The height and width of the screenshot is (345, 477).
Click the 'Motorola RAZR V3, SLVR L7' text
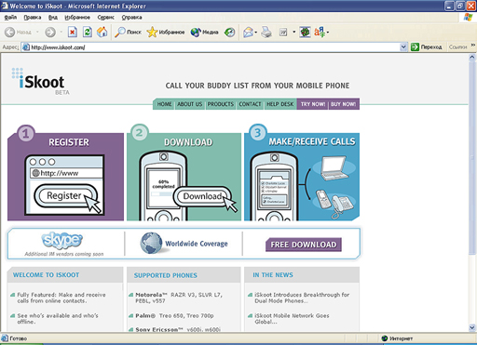point(179,298)
